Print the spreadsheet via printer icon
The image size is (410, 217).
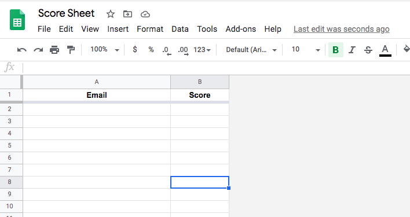tap(54, 49)
